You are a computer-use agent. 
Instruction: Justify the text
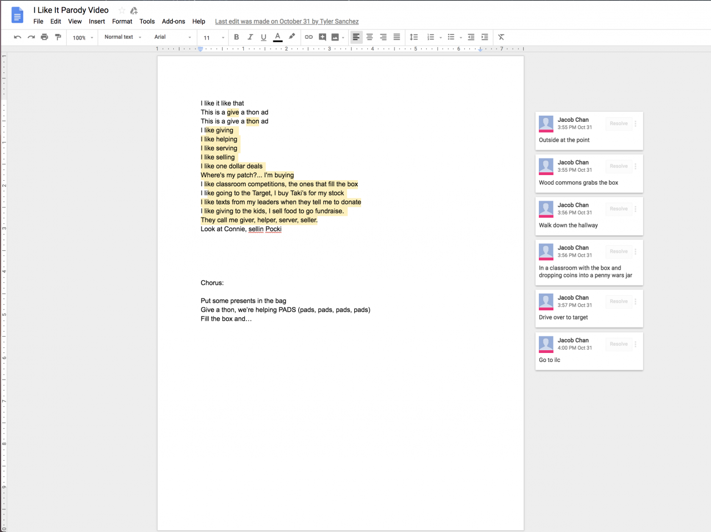(x=397, y=37)
